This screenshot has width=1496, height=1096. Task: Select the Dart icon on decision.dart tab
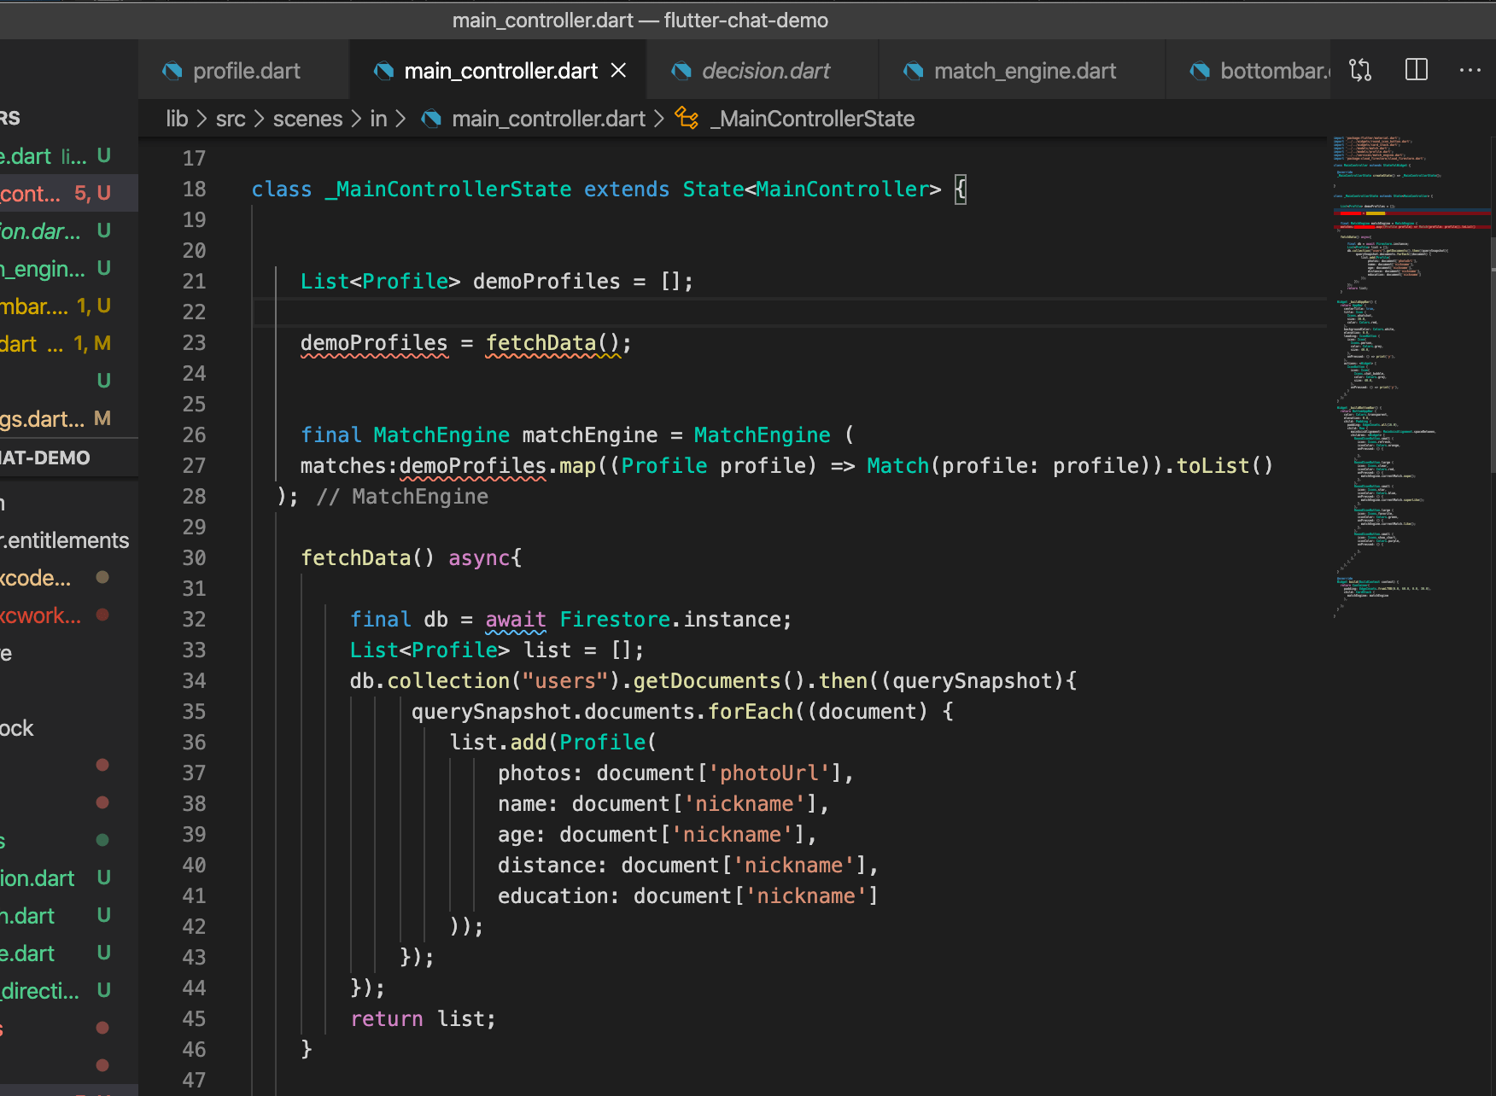tap(682, 71)
